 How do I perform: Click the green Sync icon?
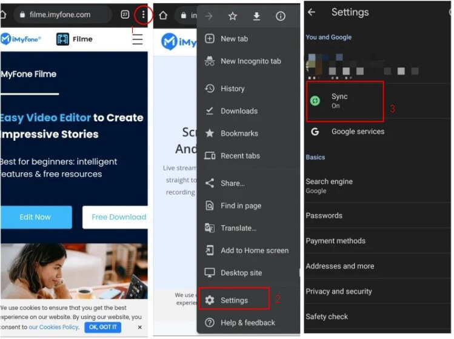click(x=315, y=101)
